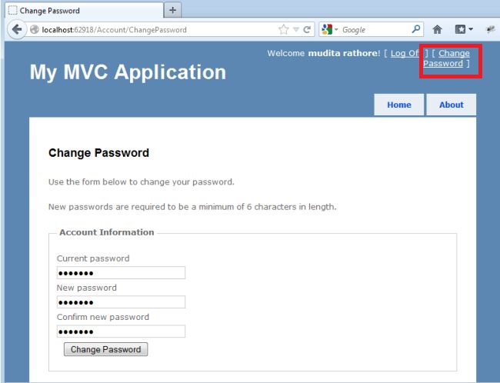Click 'Use the form below' instruction text
The image size is (500, 383).
(142, 182)
